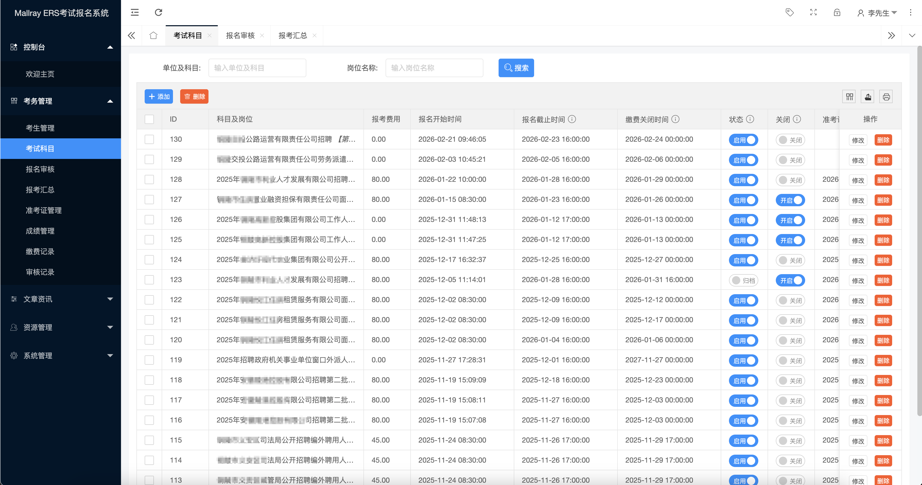The image size is (922, 485).
Task: Open 准考证管理 in the sidebar
Action: 44,210
